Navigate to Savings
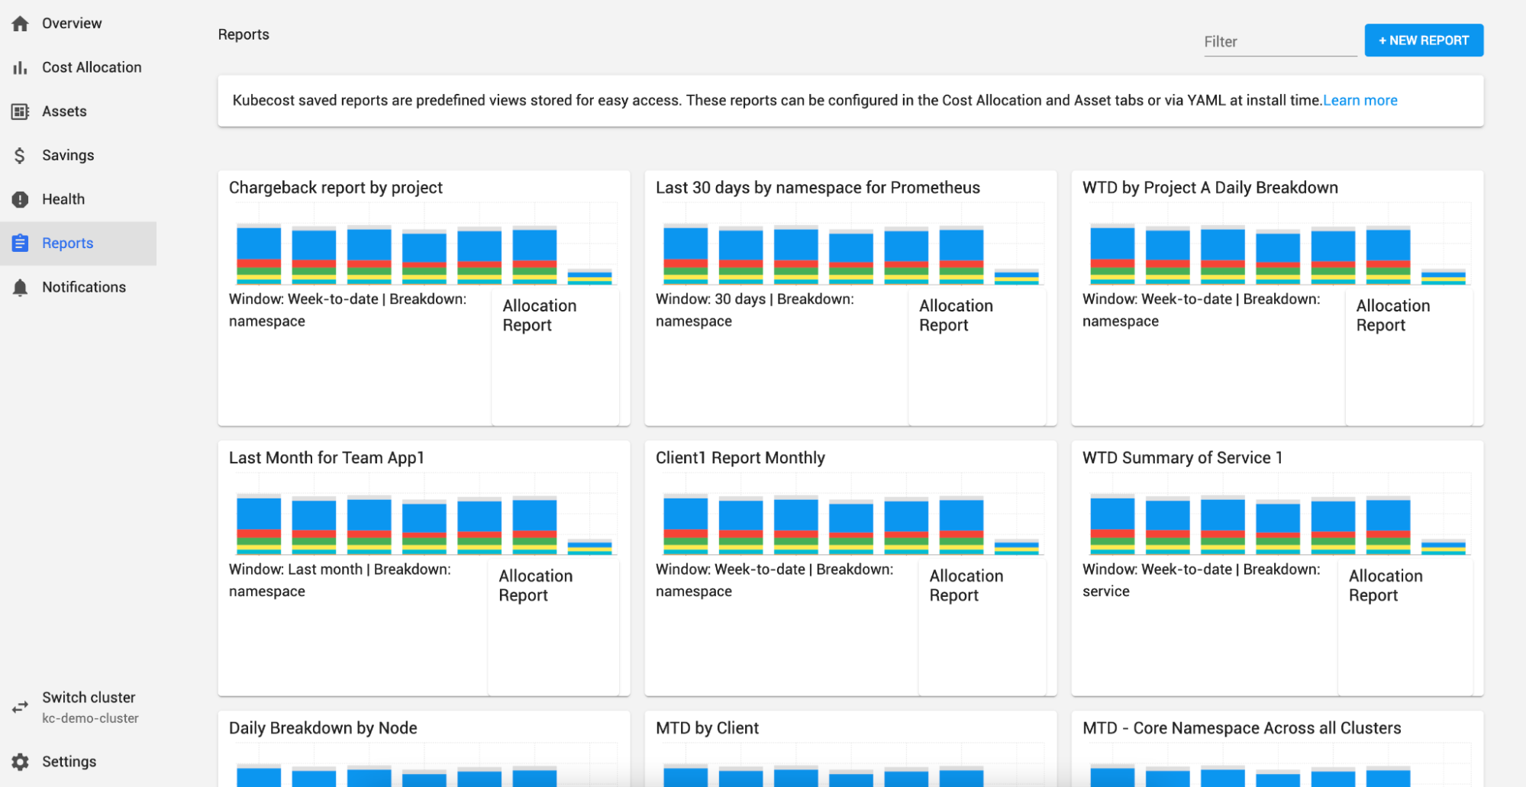This screenshot has width=1526, height=787. click(x=68, y=156)
